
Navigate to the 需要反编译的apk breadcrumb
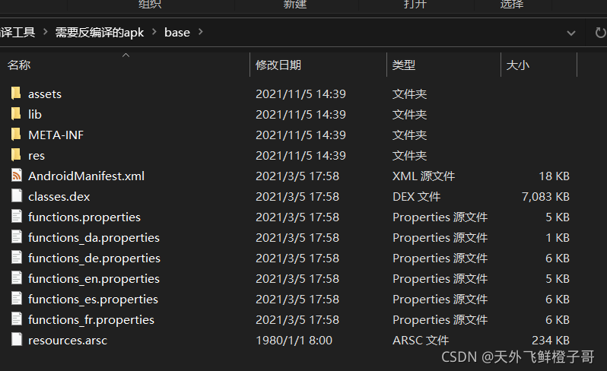pos(100,33)
